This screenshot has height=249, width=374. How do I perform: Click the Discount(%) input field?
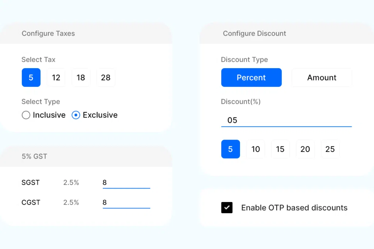pyautogui.click(x=286, y=120)
